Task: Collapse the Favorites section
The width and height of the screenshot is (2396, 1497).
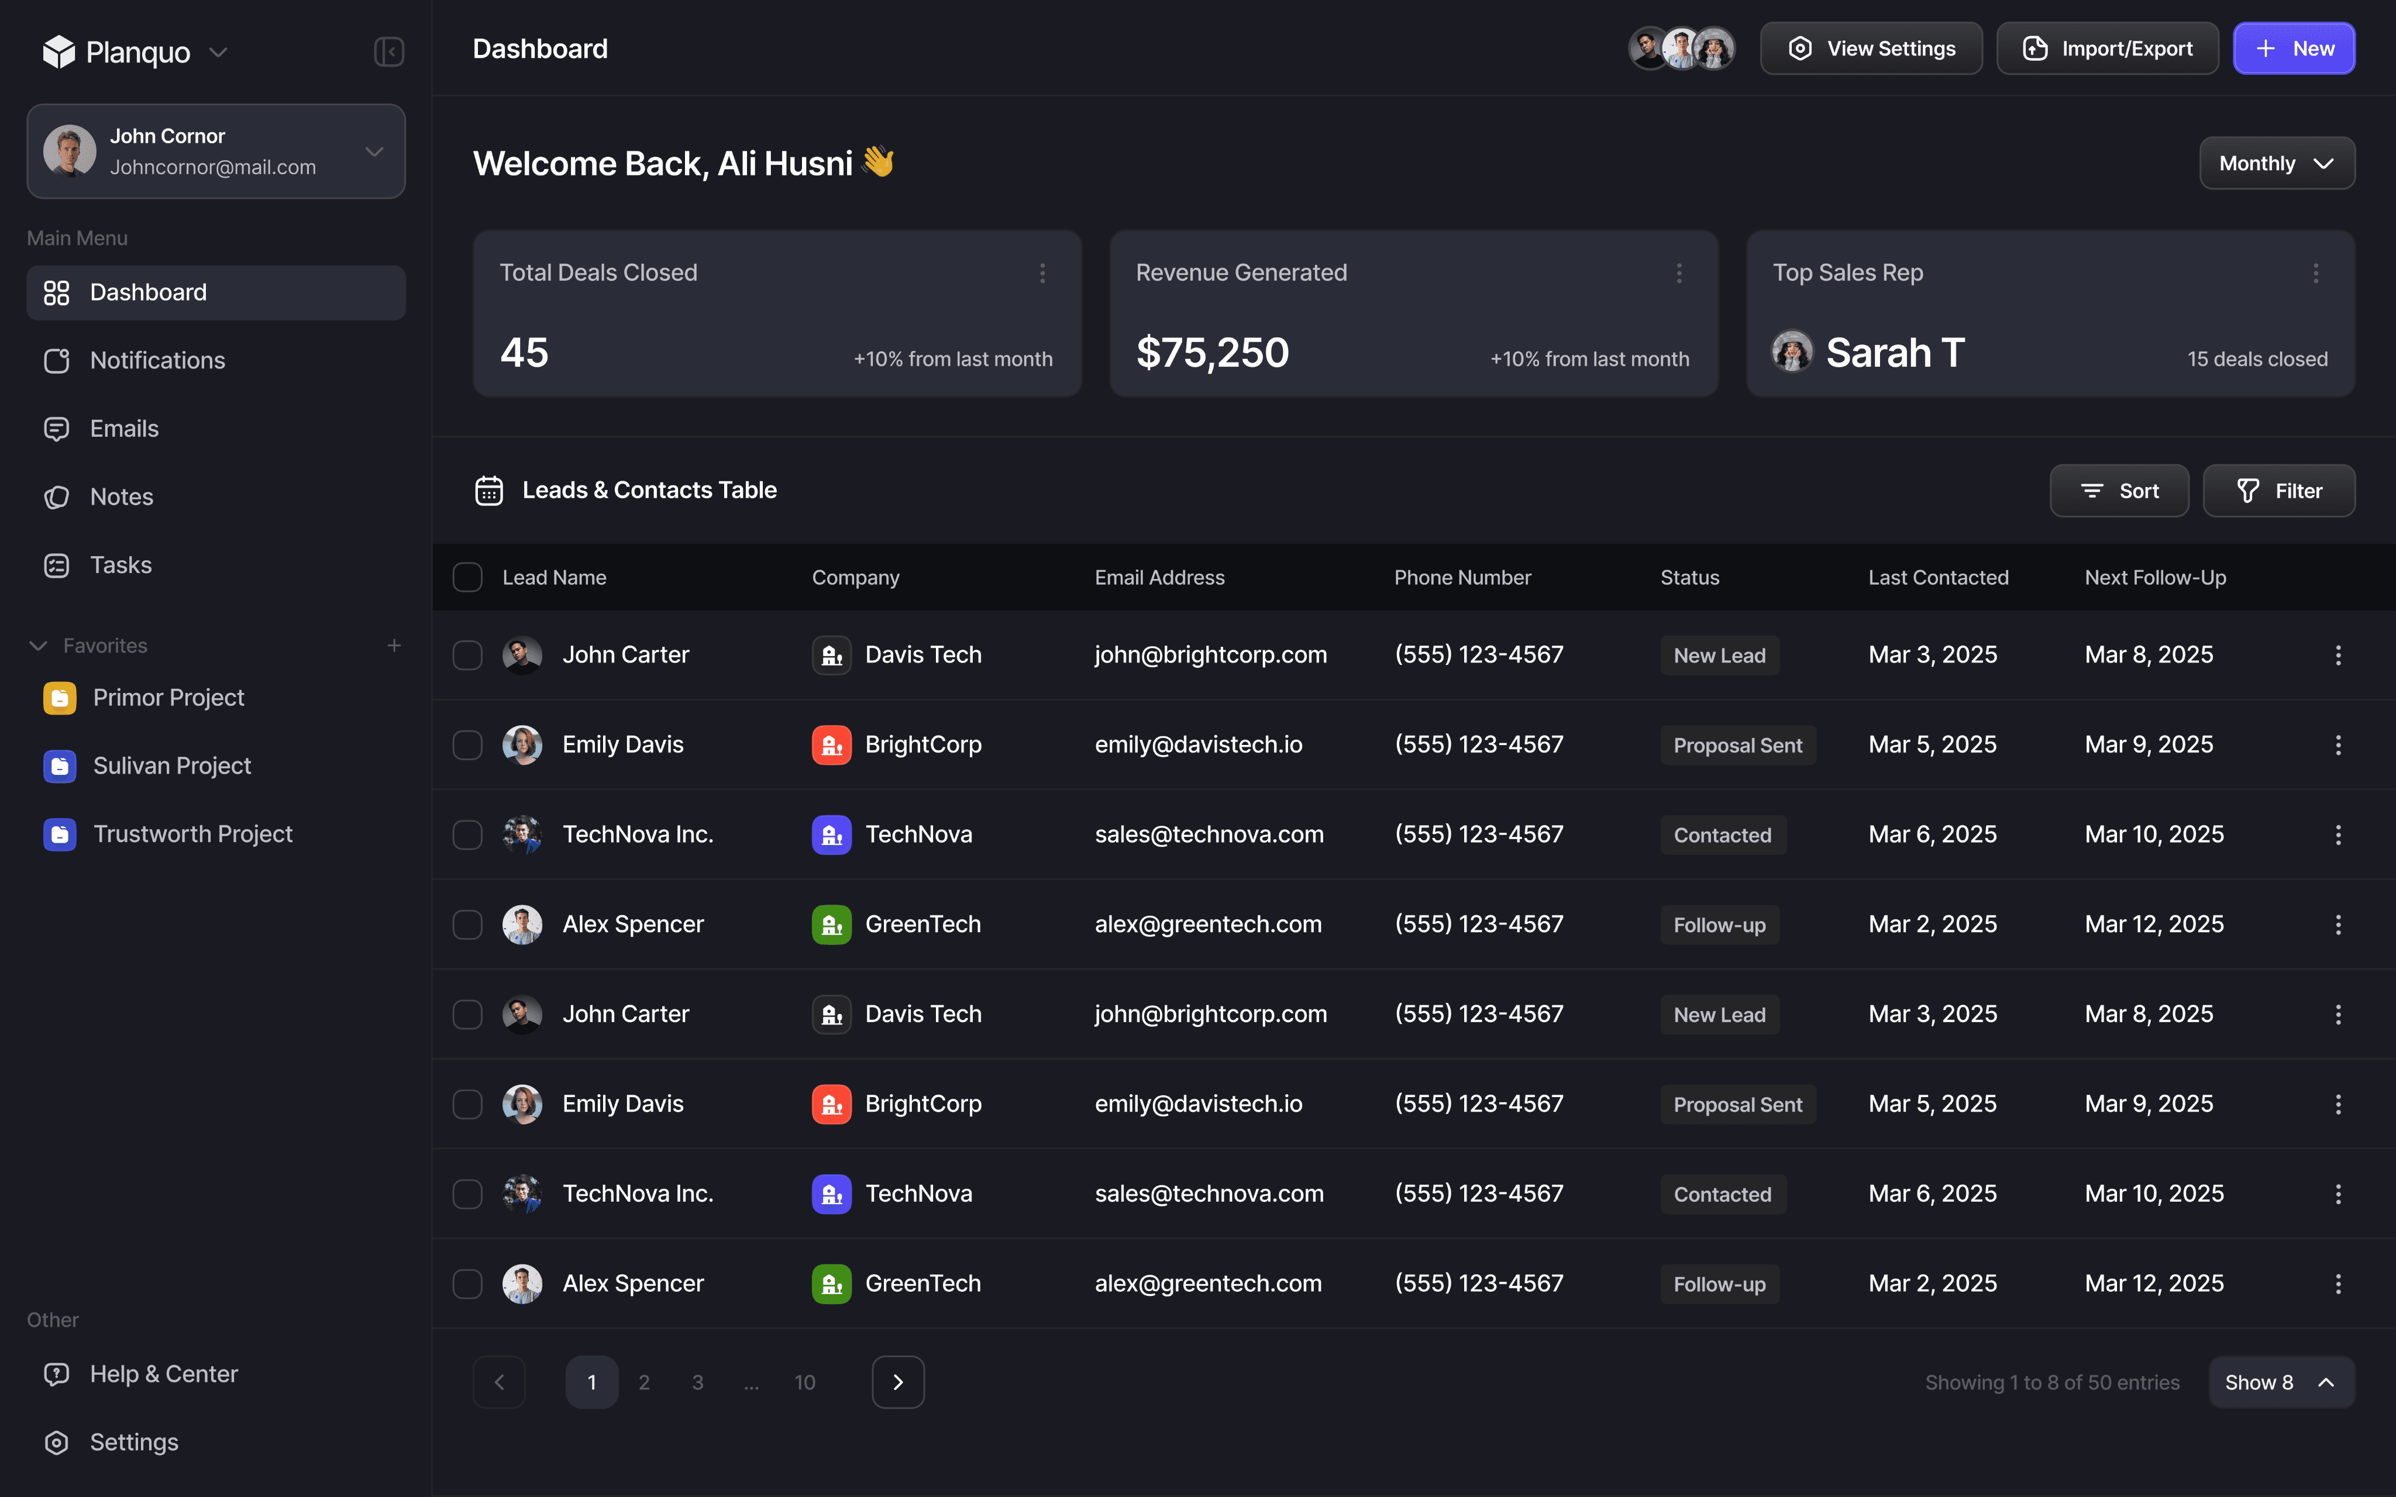Action: (x=37, y=644)
